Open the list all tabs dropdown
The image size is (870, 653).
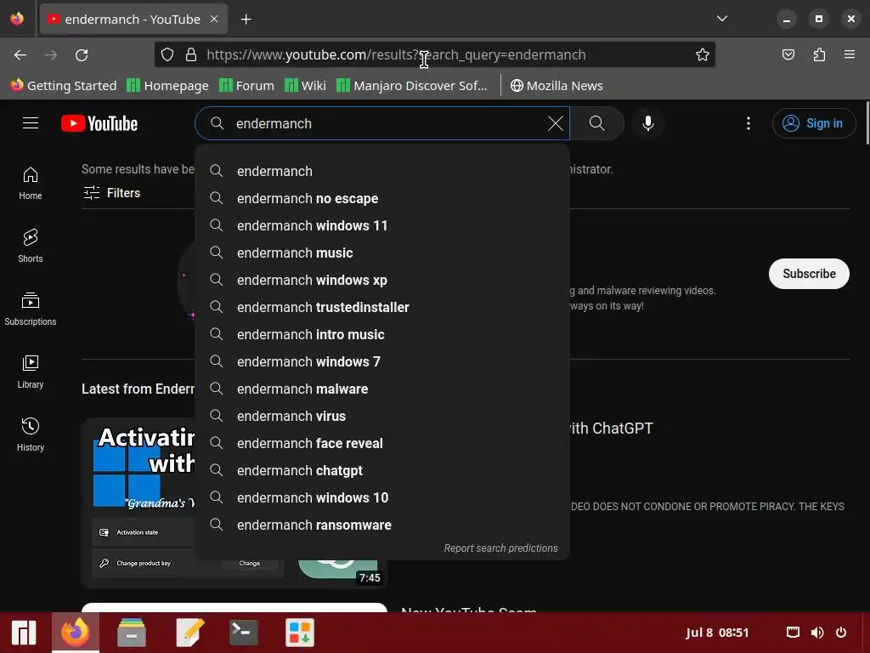(x=722, y=19)
